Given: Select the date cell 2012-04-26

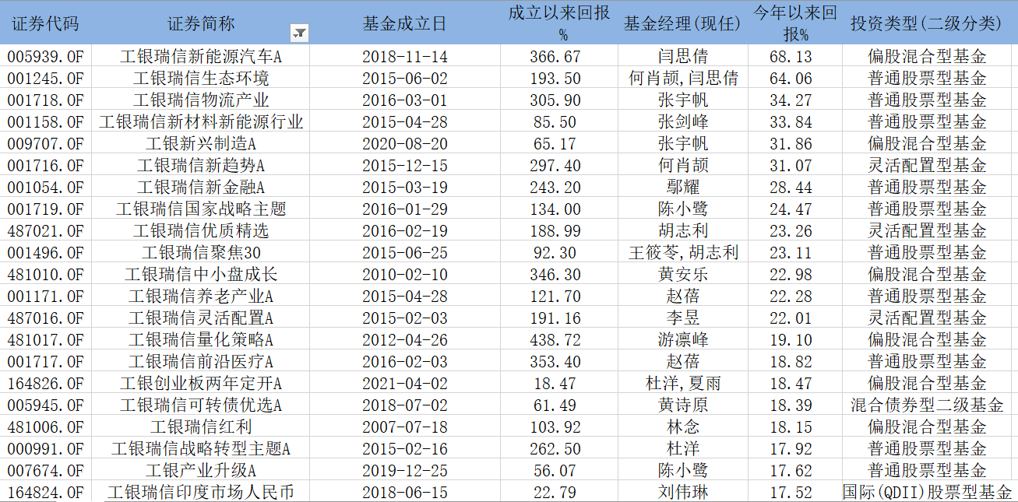Looking at the screenshot, I should (x=405, y=340).
